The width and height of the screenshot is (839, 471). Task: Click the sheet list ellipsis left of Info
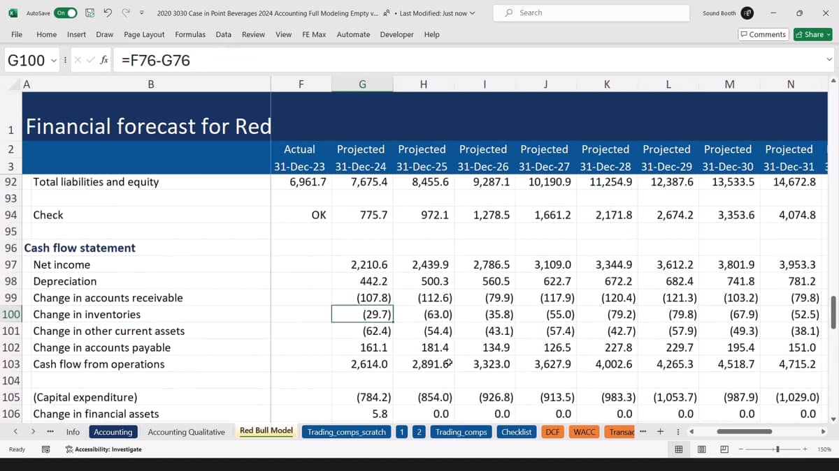pyautogui.click(x=50, y=432)
